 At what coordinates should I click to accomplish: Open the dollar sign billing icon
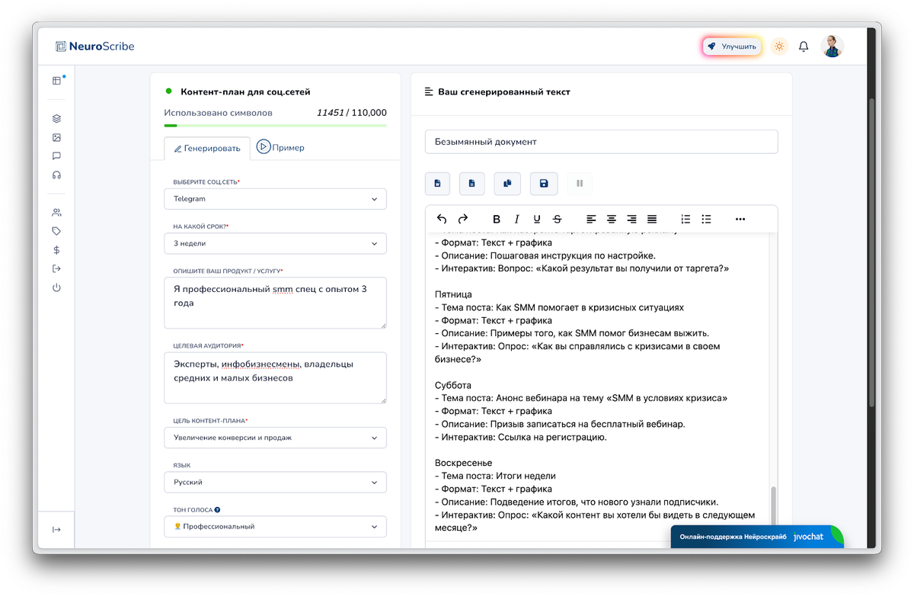56,250
